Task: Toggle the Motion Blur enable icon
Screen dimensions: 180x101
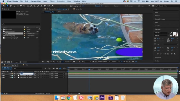Action: click(x=60, y=68)
